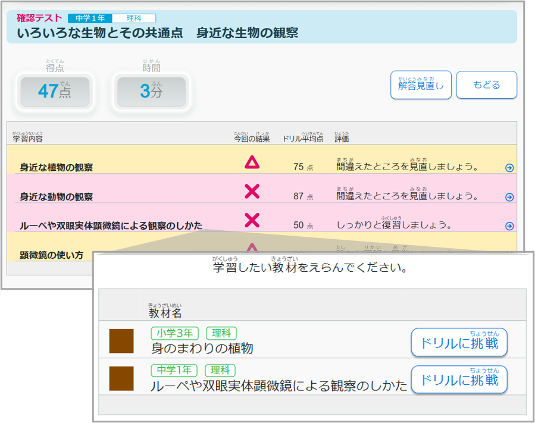
Task: Click brown square icon beside 中学1年 material
Action: [121, 378]
